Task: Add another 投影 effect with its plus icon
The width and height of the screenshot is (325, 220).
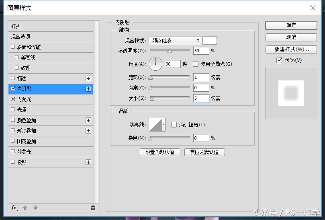Action: coord(88,162)
